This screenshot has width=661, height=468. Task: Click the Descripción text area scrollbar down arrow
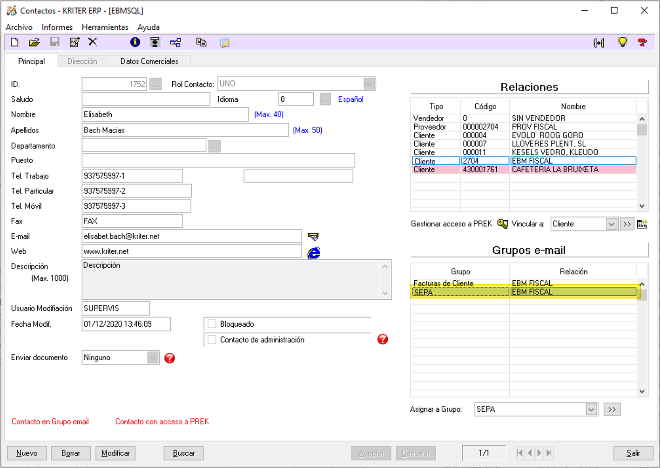pos(385,293)
